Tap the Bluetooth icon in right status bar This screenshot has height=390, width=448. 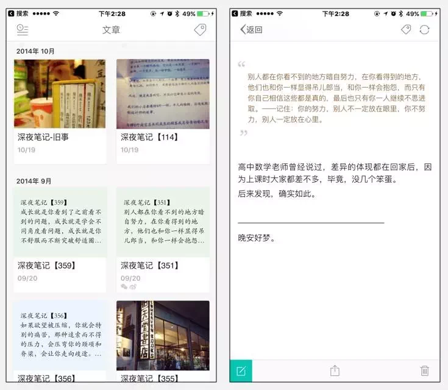click(x=401, y=13)
